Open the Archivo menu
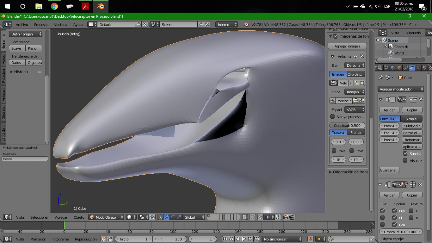432x243 pixels. click(22, 24)
